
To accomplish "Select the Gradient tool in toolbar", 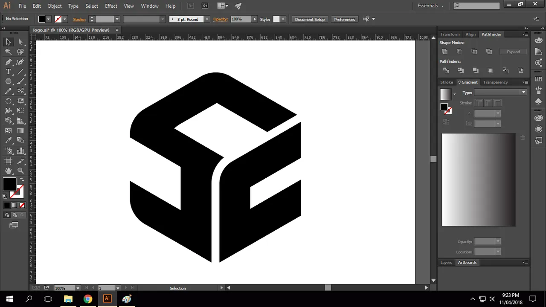I will (x=20, y=131).
